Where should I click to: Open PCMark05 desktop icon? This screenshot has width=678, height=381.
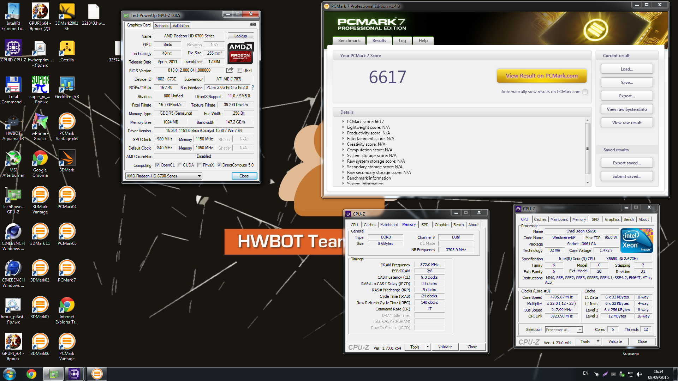[x=67, y=234]
